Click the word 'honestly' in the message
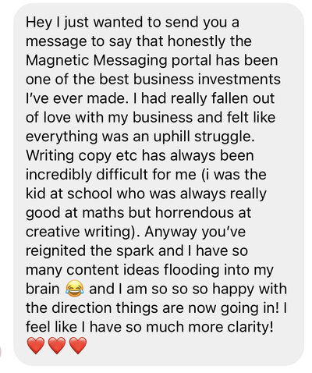Image resolution: width=312 pixels, height=373 pixels. pyautogui.click(x=197, y=42)
